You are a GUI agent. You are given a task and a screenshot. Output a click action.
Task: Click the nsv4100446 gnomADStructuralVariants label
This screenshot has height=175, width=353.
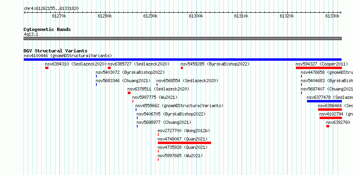click(x=68, y=56)
